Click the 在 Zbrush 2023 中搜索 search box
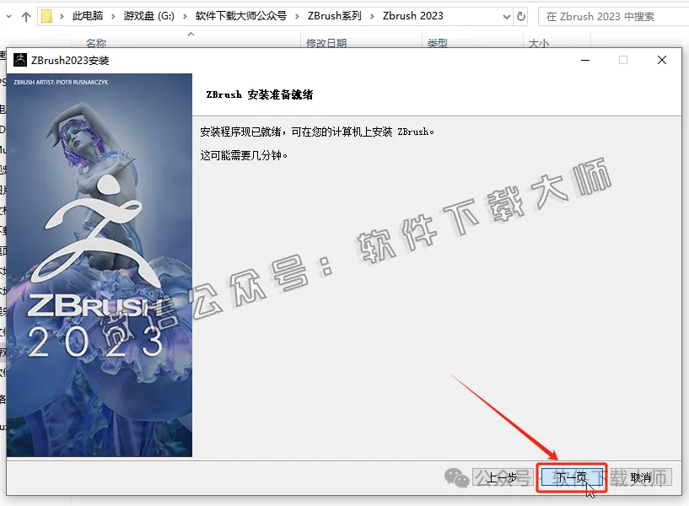 (611, 15)
